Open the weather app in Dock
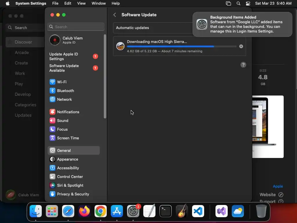The width and height of the screenshot is (297, 223). 238,211
